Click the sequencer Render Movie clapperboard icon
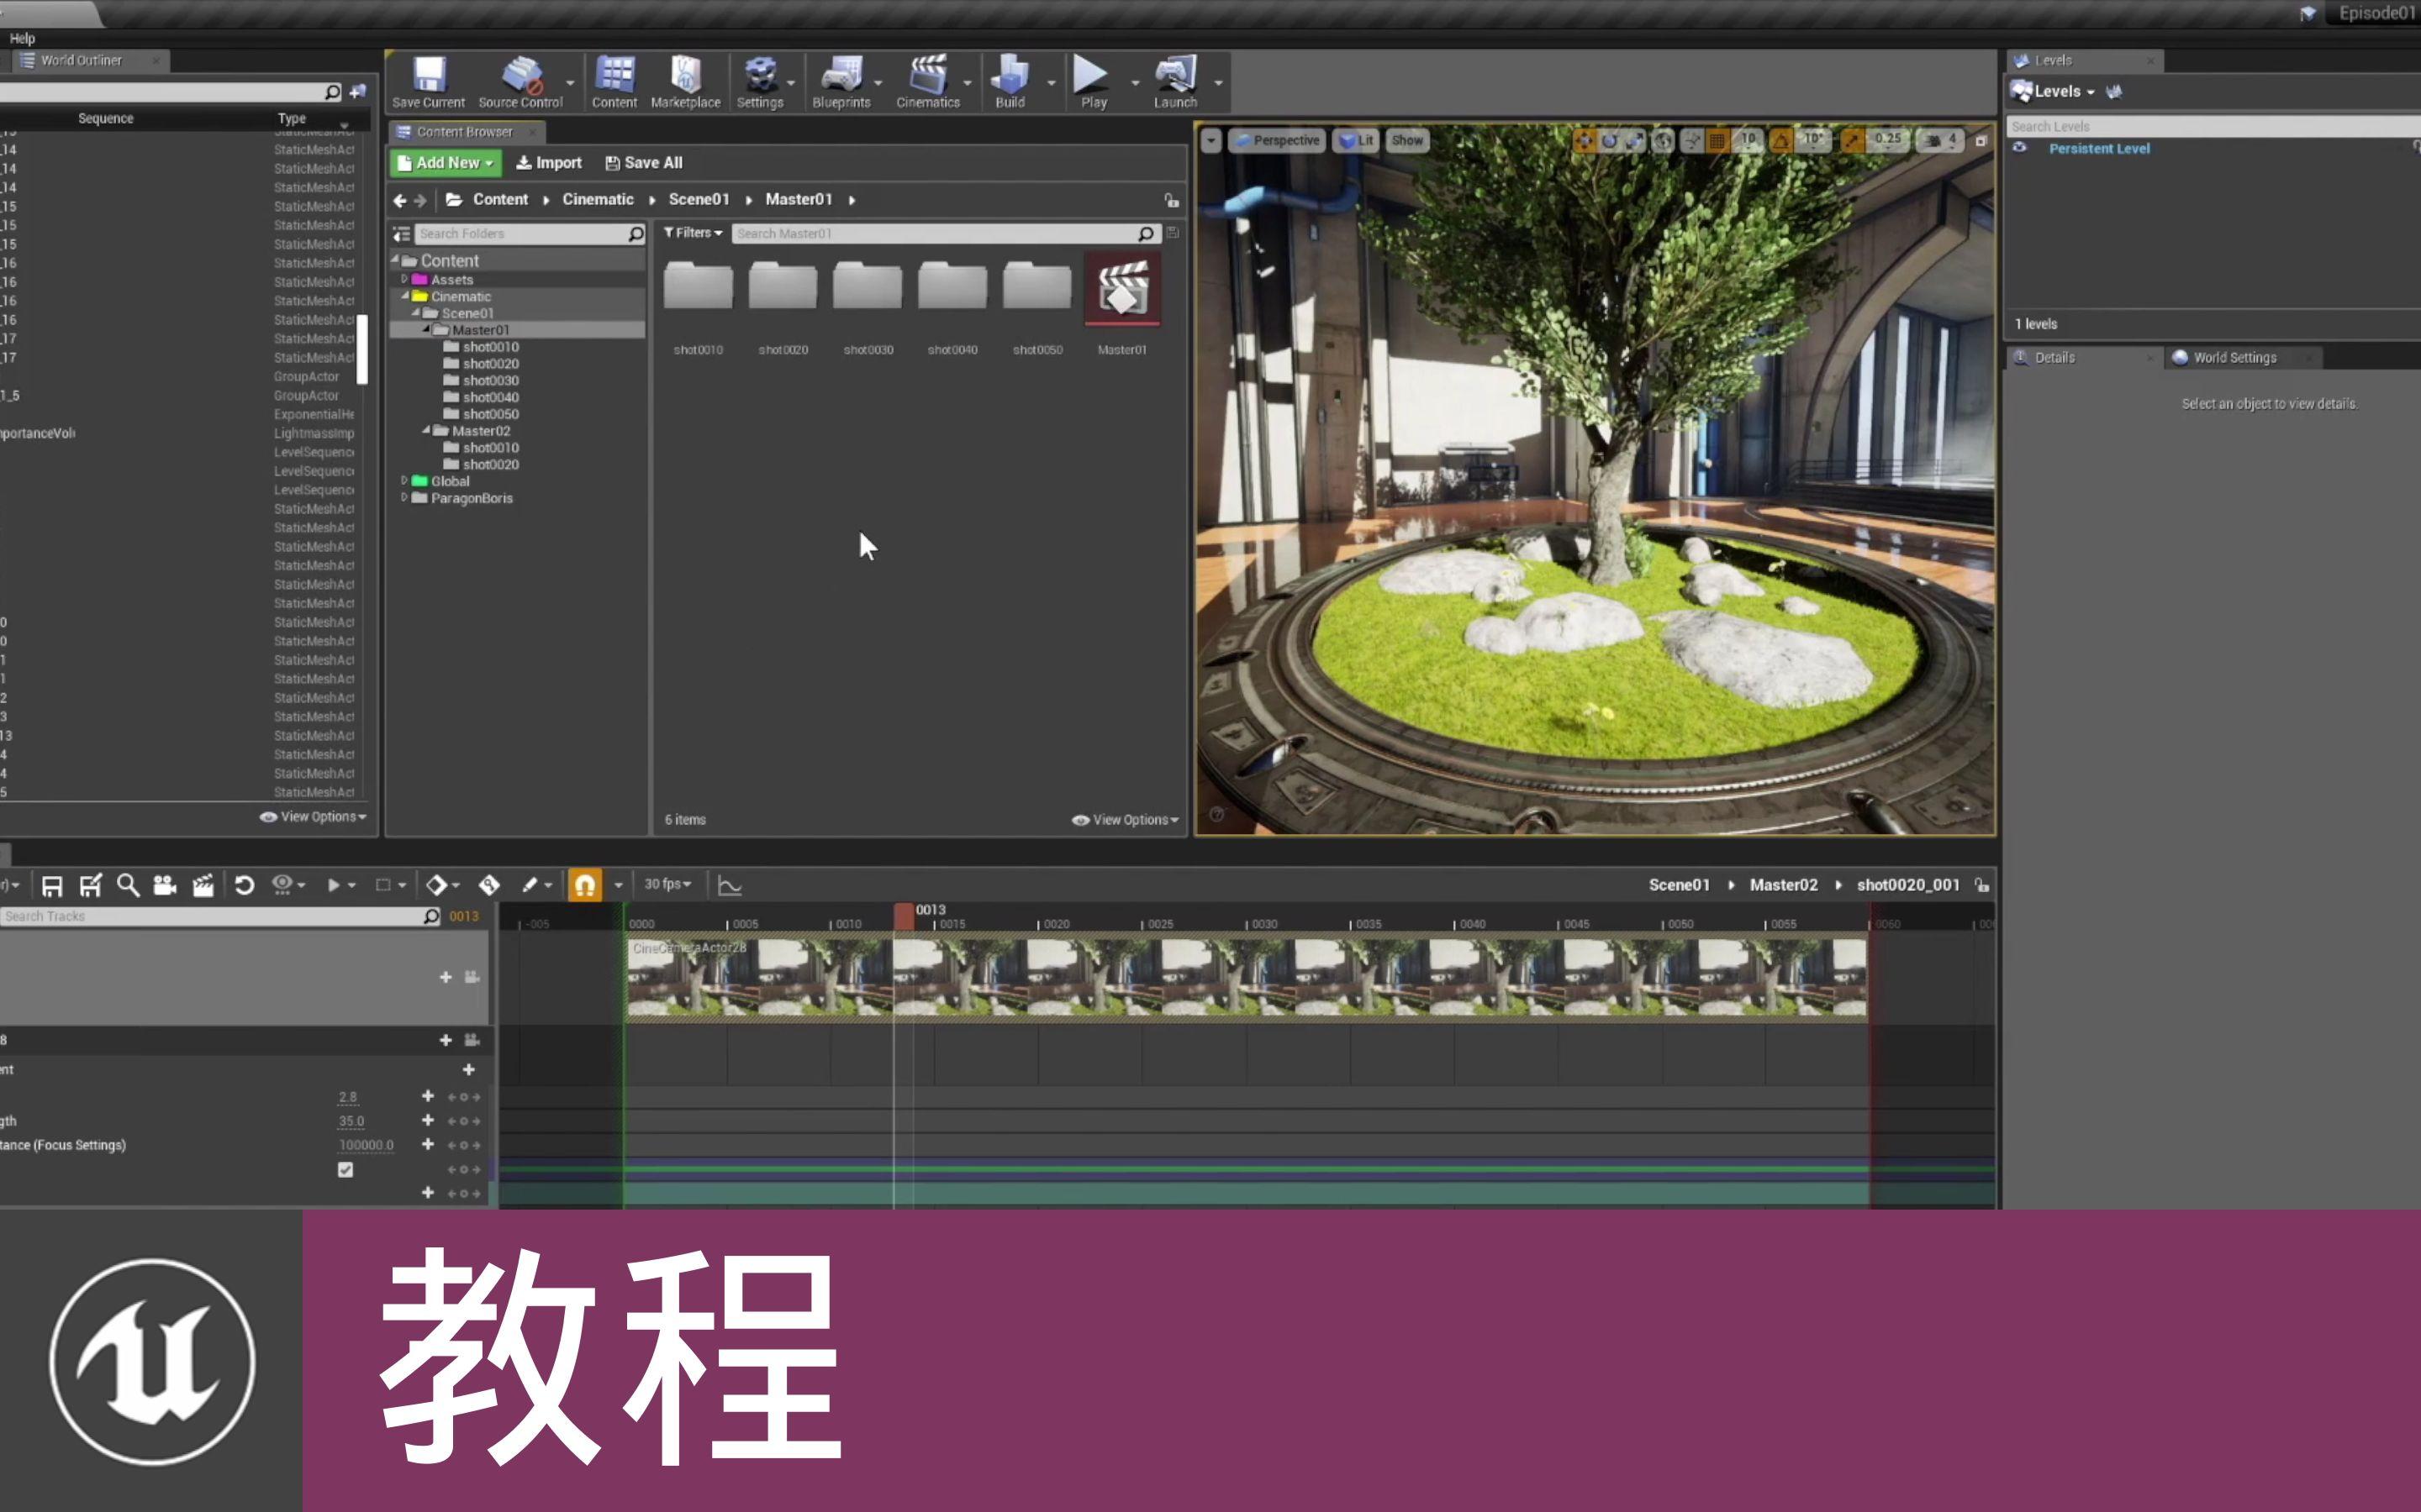2421x1512 pixels. pos(203,885)
